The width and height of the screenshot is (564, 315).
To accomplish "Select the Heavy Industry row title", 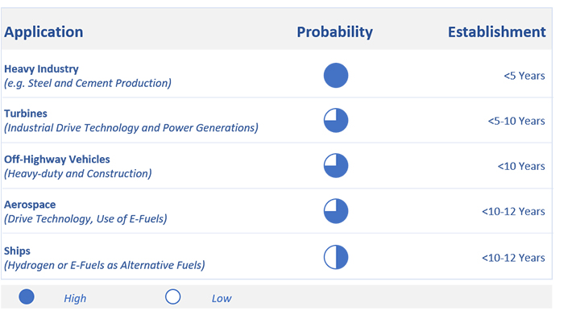I will coord(41,68).
